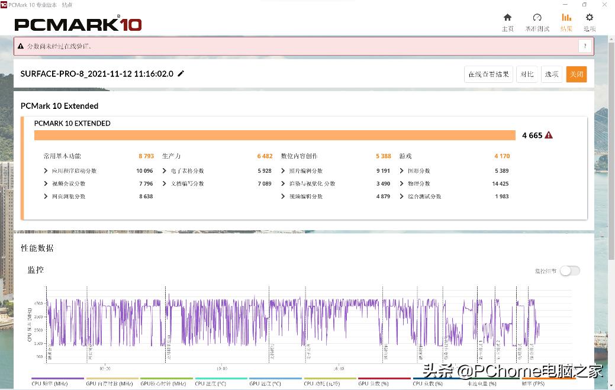Click the result name SURFACE-PRO-8_2021-11-12 11:16:02.0

[x=97, y=74]
